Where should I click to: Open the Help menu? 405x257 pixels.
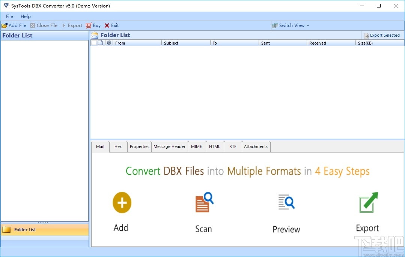[x=26, y=16]
